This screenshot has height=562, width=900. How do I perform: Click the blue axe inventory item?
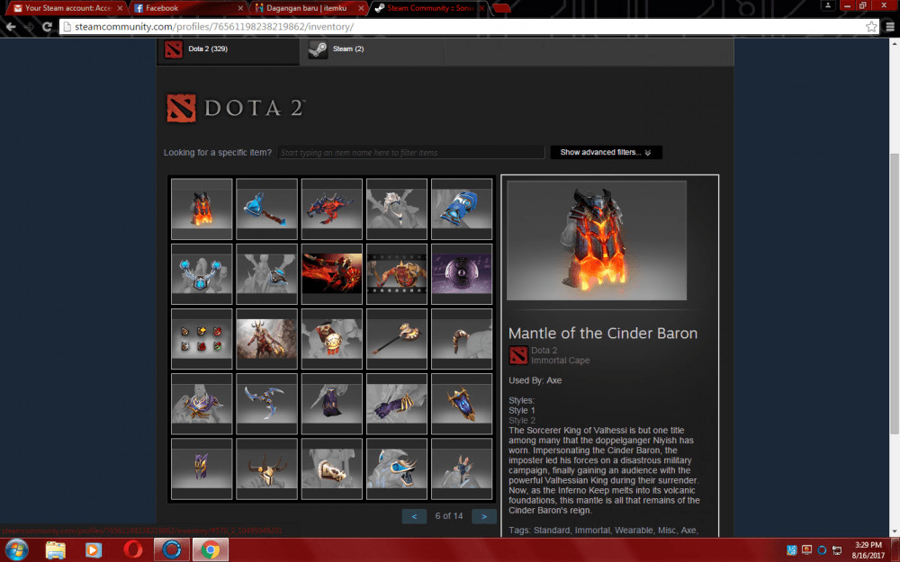266,209
